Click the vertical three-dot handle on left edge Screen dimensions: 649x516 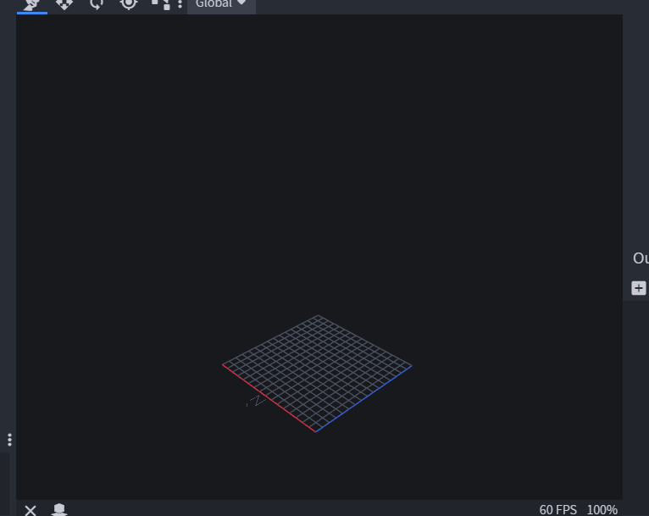(9, 440)
